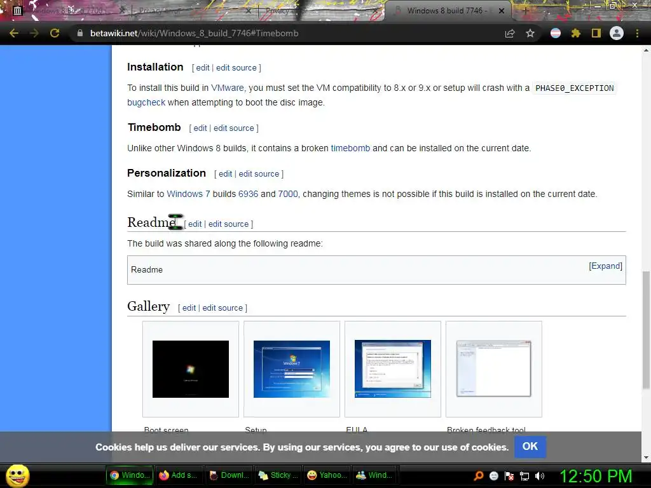Screen dimensions: 651x488
Task: Open the Chrome profile avatar
Action: point(617,33)
